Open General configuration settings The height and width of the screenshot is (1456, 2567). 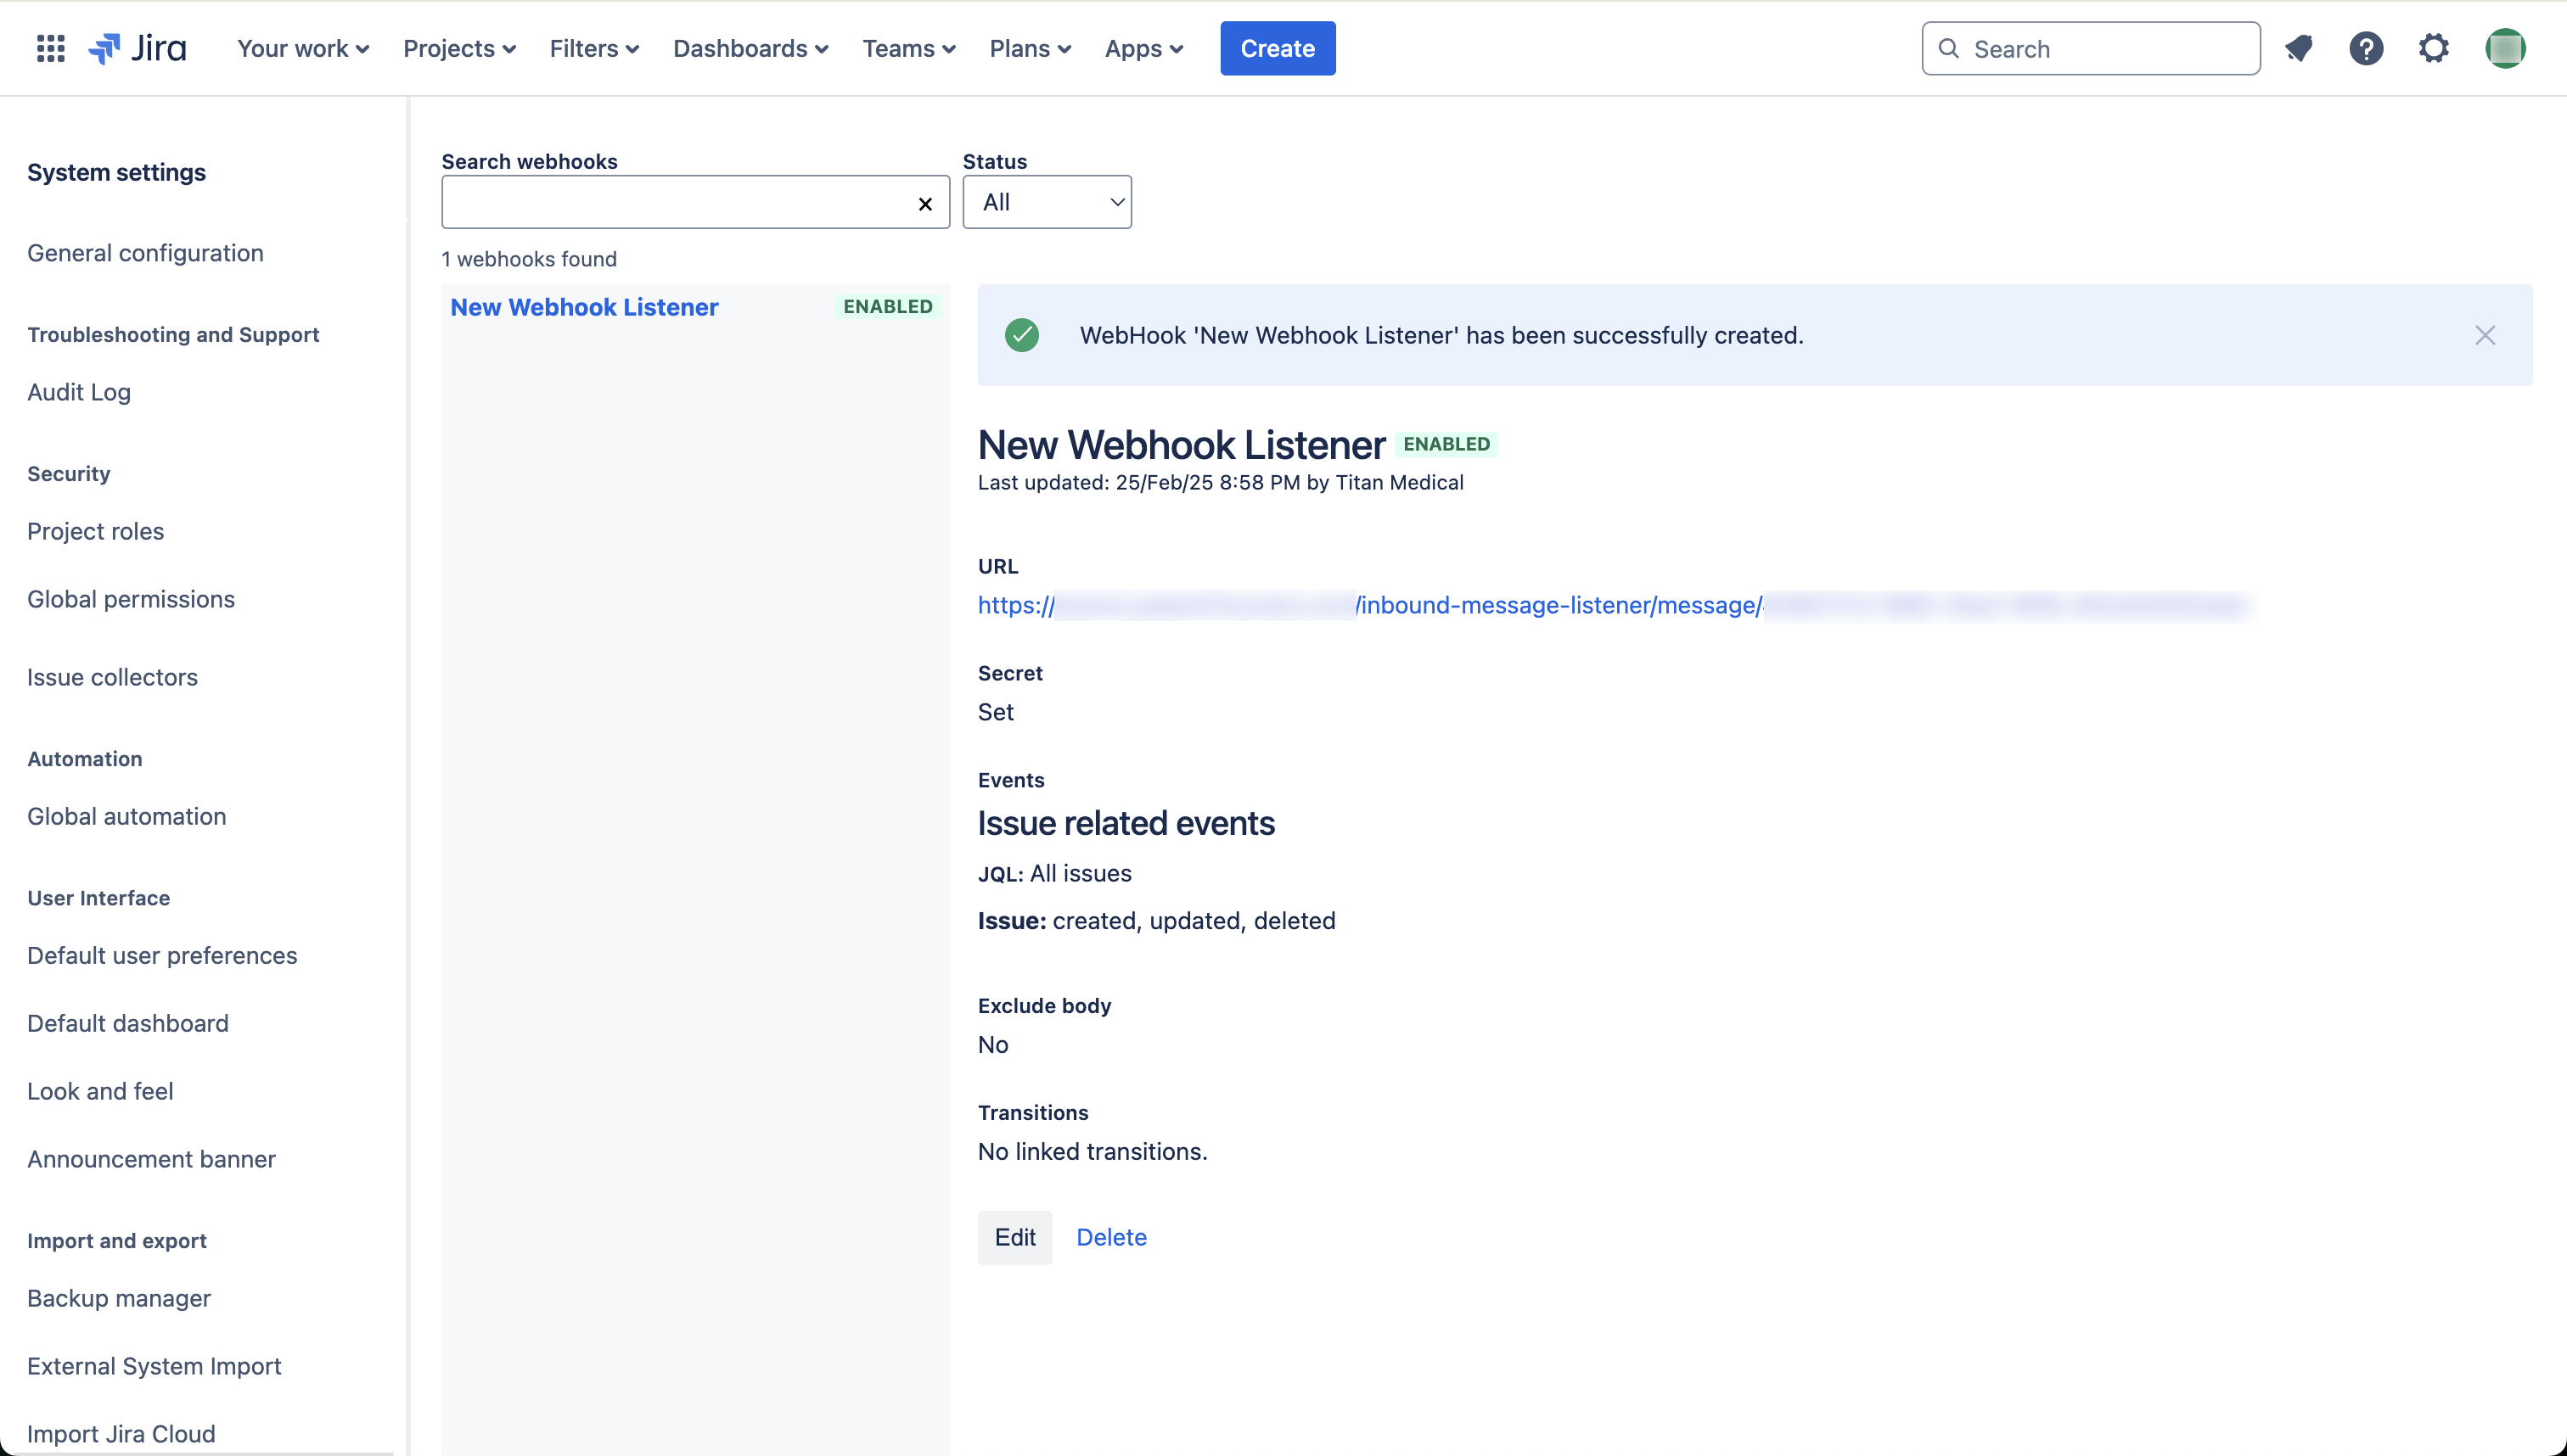coord(145,253)
